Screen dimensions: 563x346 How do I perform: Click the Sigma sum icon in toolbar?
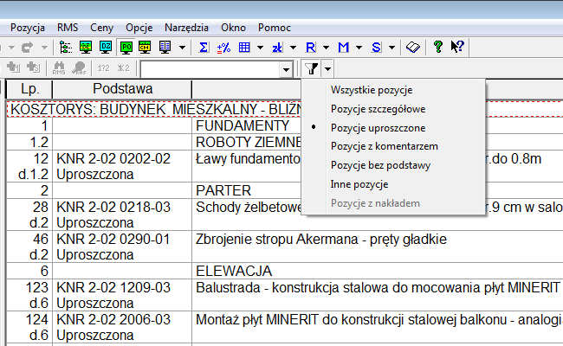pos(204,46)
